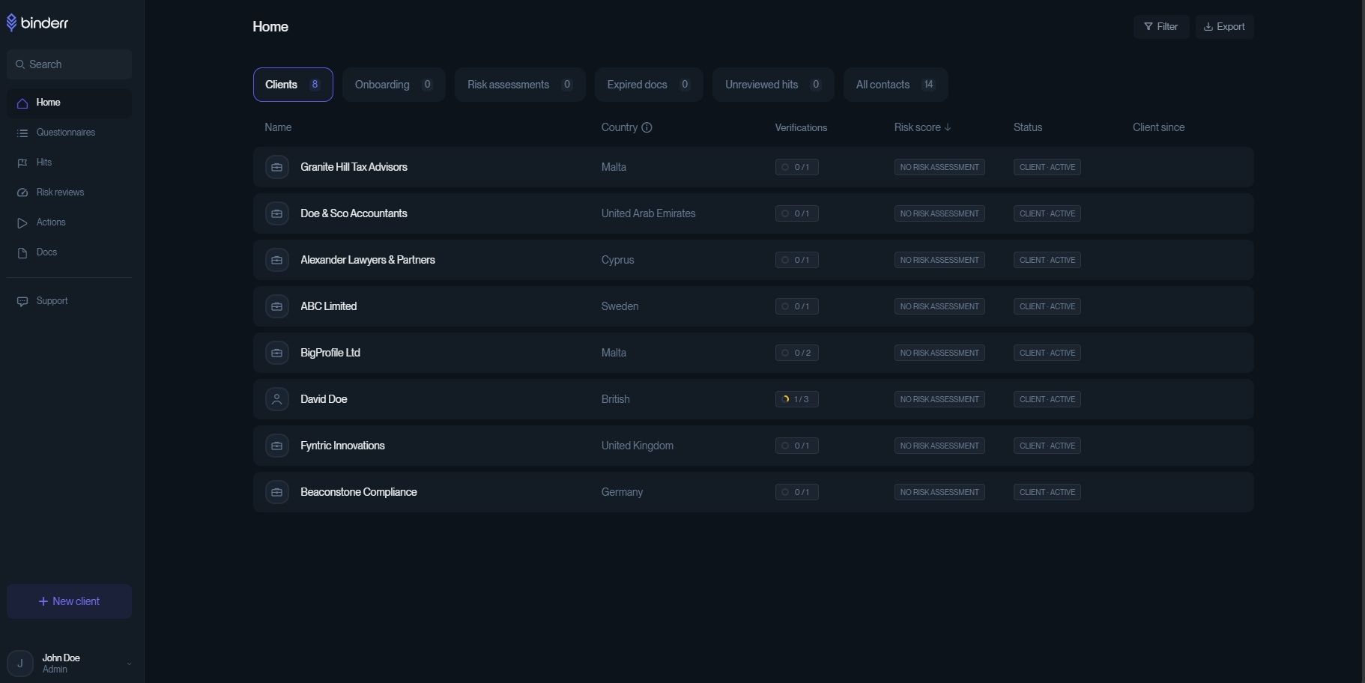The height and width of the screenshot is (683, 1365).
Task: Click the export download icon
Action: coord(1208,26)
